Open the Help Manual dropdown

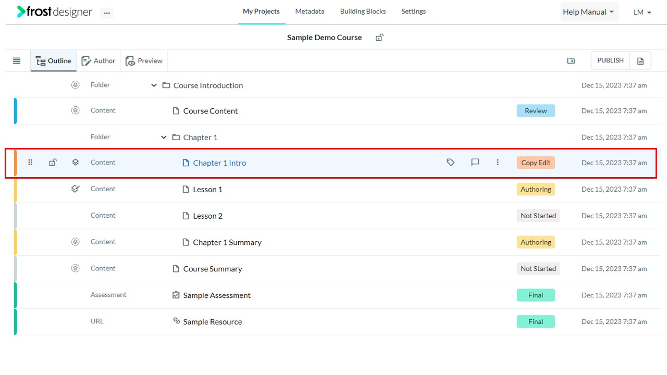(x=589, y=12)
